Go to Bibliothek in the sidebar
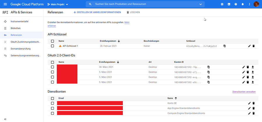 coord(15,28)
